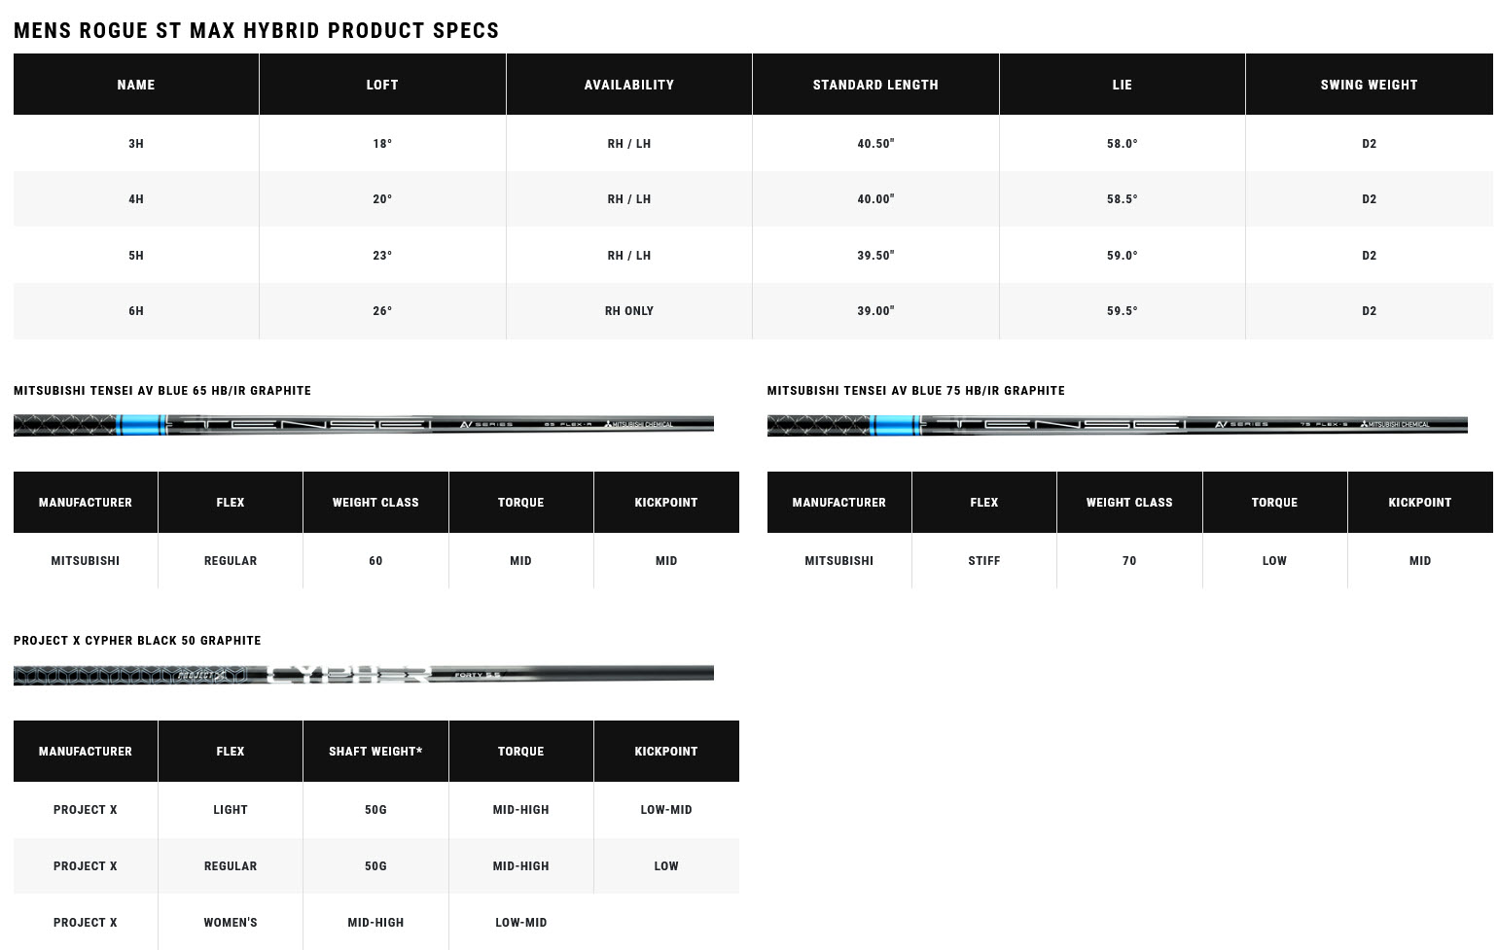
Task: Click the Tensei AV Blue 75 shaft image
Action: [x=1117, y=424]
